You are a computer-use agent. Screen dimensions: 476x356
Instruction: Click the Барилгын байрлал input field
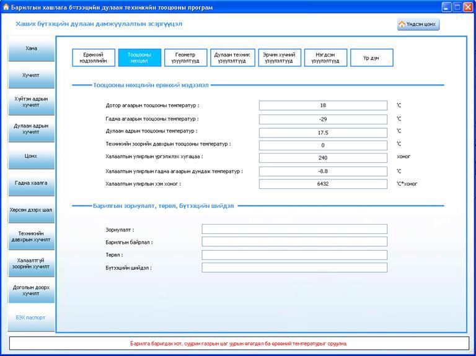tap(294, 241)
